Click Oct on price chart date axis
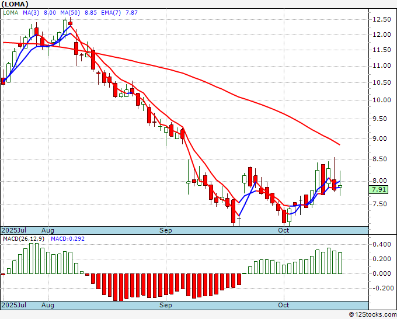The width and height of the screenshot is (397, 319). pyautogui.click(x=283, y=230)
